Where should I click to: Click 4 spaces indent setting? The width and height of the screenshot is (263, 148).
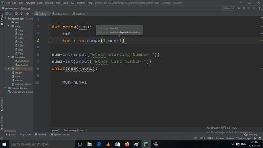(220, 139)
